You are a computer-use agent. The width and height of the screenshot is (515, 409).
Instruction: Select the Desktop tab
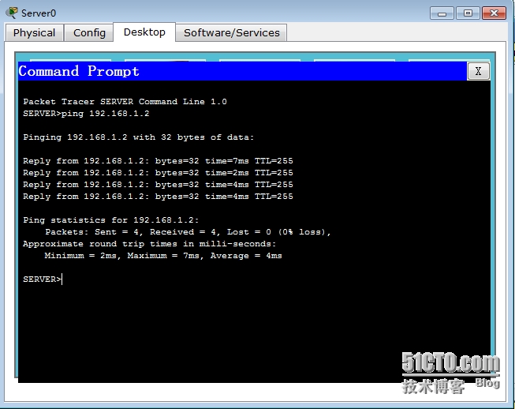click(144, 32)
